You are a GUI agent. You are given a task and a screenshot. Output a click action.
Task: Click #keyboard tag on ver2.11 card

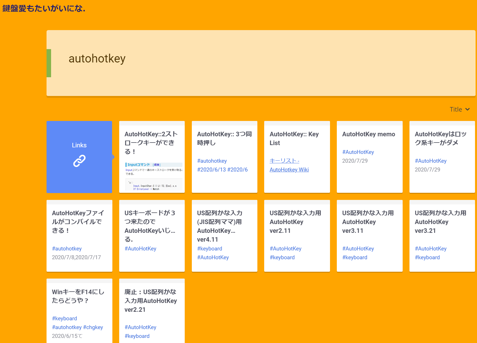coord(282,258)
